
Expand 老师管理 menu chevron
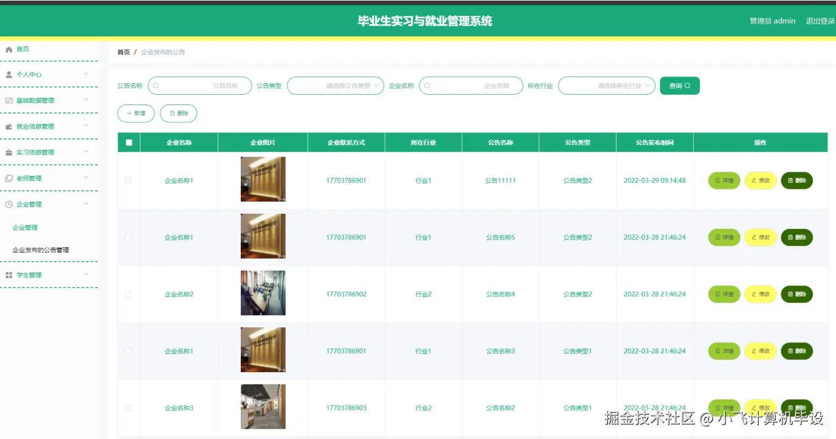86,177
